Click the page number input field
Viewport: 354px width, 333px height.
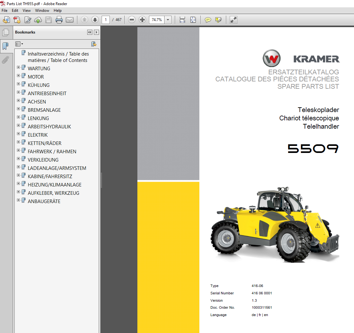[x=105, y=20]
